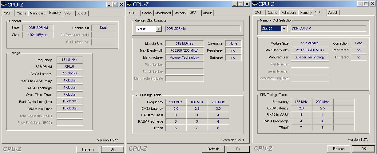Image resolution: width=377 pixels, height=154 pixels.
Task: Click the Channels # value Dual
Action: (x=103, y=28)
